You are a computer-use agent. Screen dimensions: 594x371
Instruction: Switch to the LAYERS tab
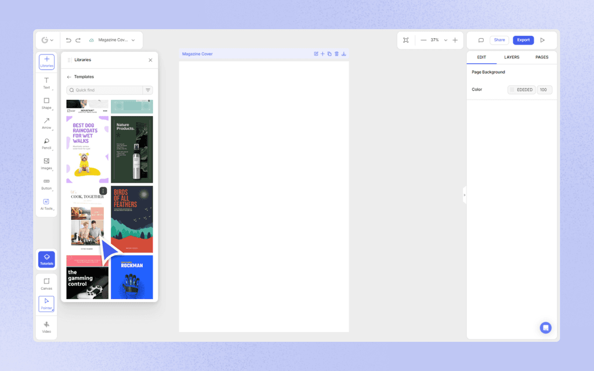512,57
